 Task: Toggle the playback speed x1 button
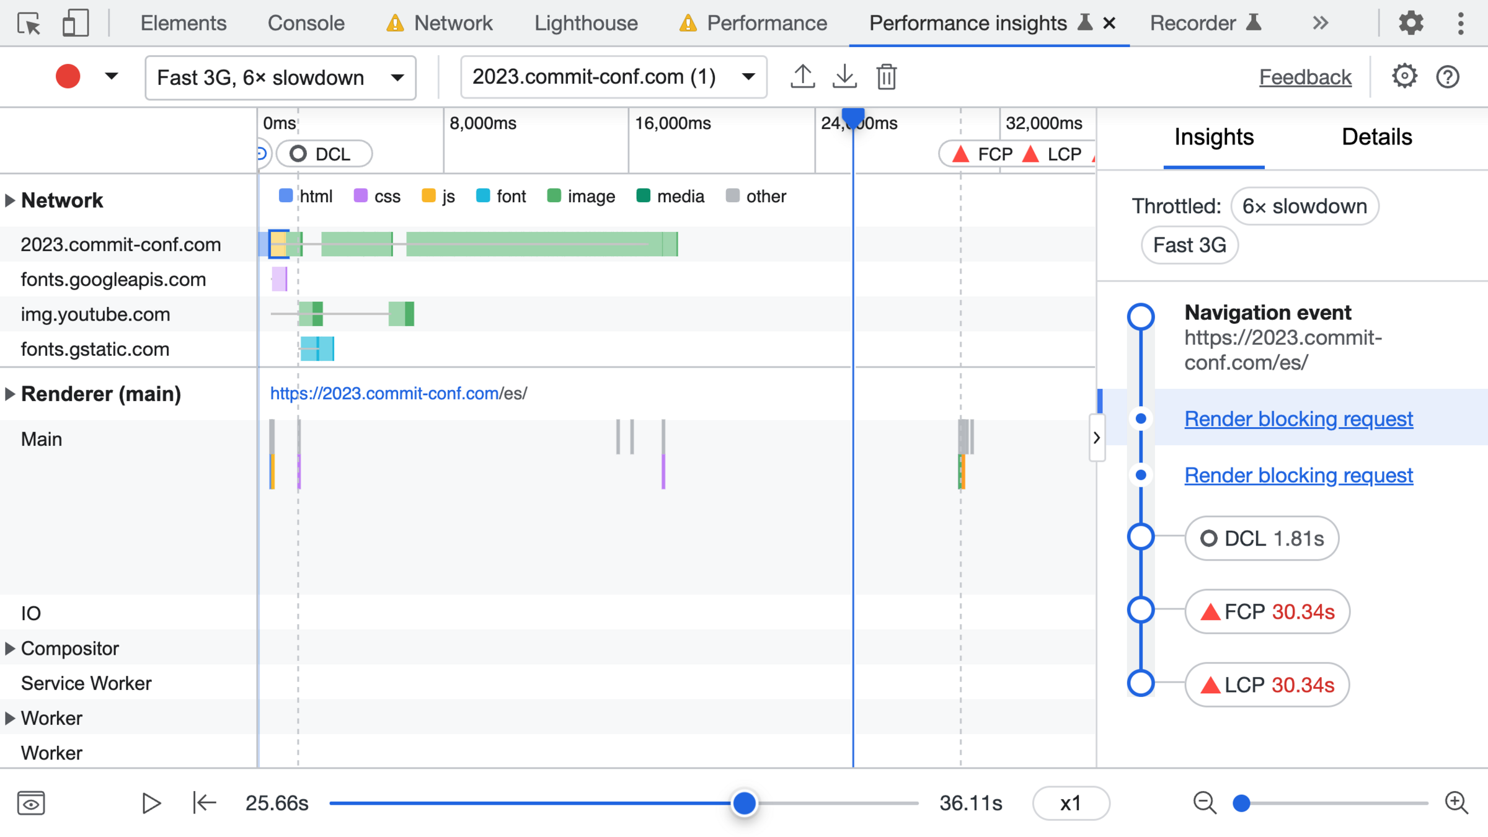click(x=1071, y=803)
